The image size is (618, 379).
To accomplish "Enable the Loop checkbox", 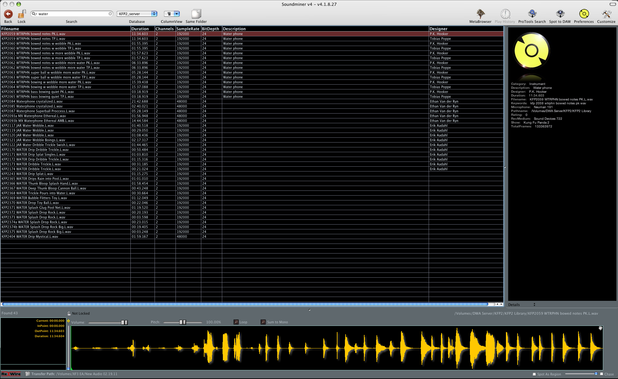I will (x=236, y=322).
